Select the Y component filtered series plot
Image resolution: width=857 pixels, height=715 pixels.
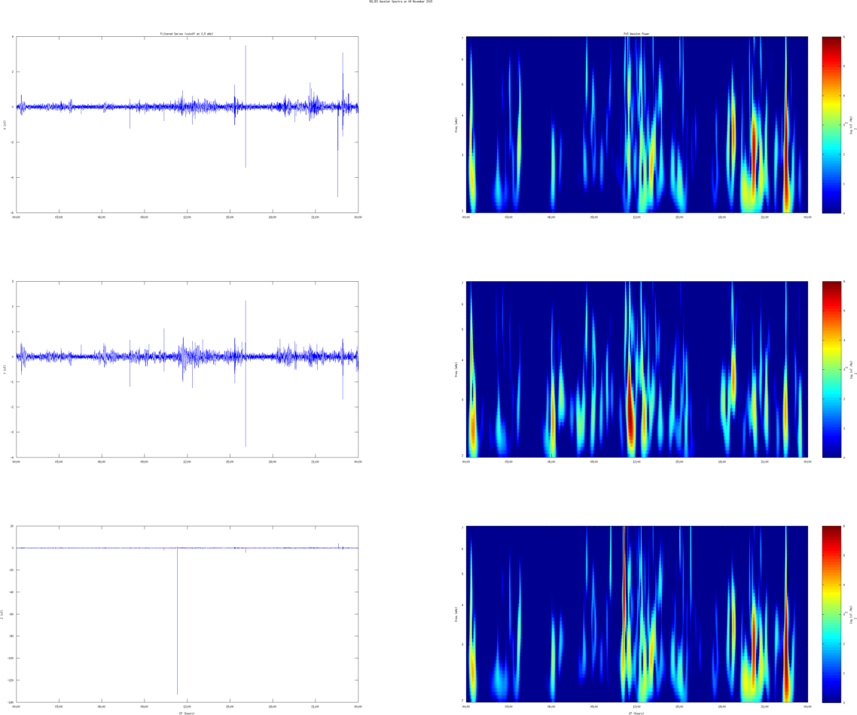tap(188, 369)
